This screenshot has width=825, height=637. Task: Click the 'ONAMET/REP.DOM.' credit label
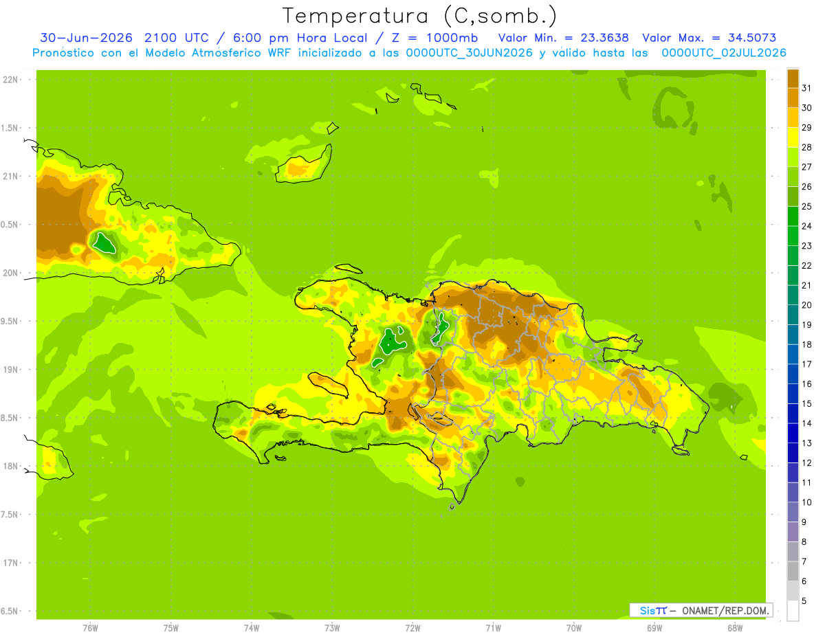coord(727,610)
